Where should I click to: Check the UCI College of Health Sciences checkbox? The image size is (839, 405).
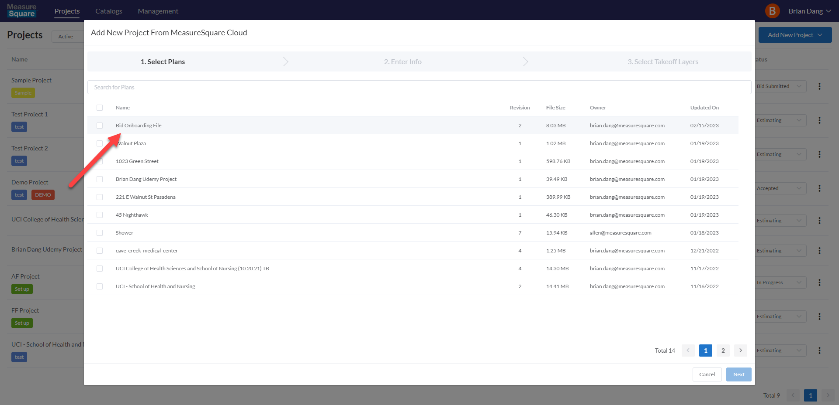100,269
